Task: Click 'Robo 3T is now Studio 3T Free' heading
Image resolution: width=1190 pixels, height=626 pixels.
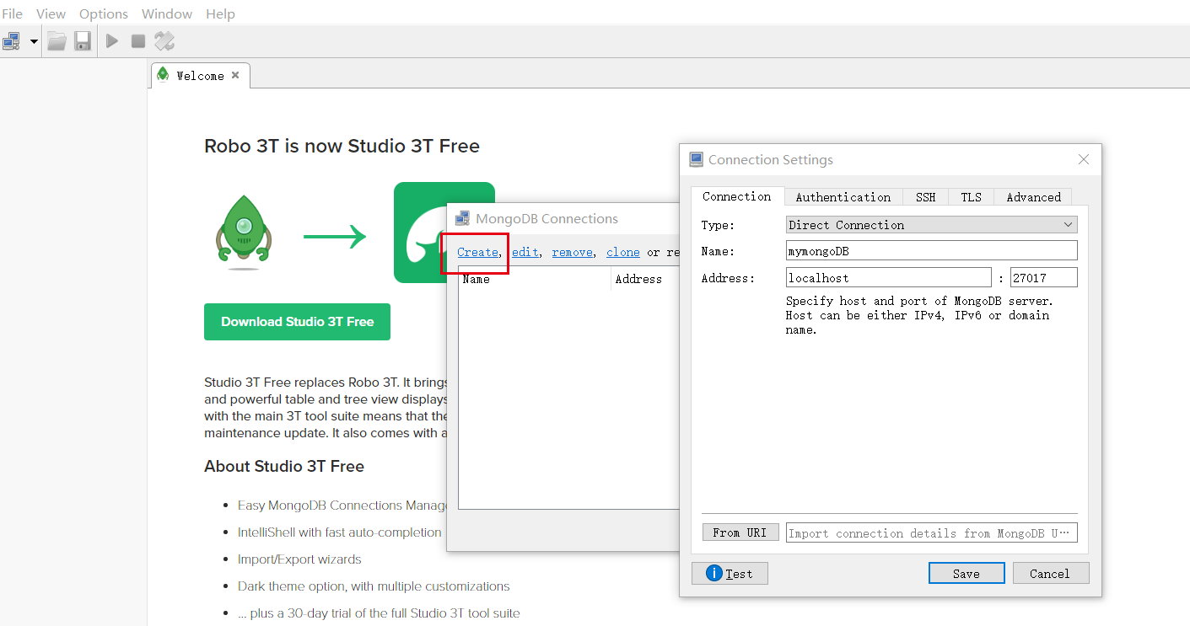Action: pyautogui.click(x=342, y=146)
